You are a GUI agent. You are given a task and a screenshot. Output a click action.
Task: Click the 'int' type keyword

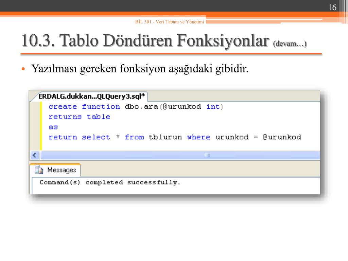[213, 107]
